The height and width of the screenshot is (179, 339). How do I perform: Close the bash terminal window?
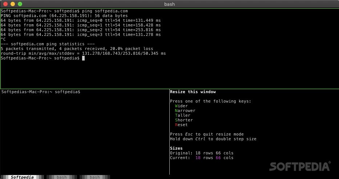(x=5, y=4)
